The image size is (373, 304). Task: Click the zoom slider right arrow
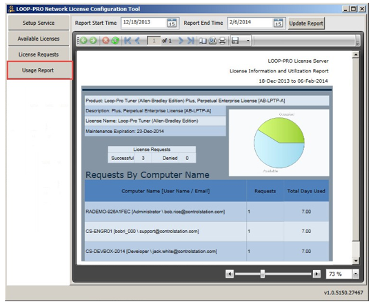click(x=316, y=274)
